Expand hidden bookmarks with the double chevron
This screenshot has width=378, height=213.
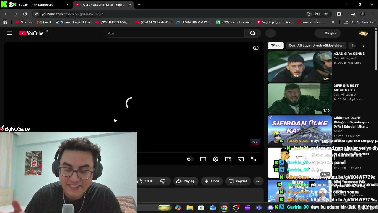click(x=333, y=22)
